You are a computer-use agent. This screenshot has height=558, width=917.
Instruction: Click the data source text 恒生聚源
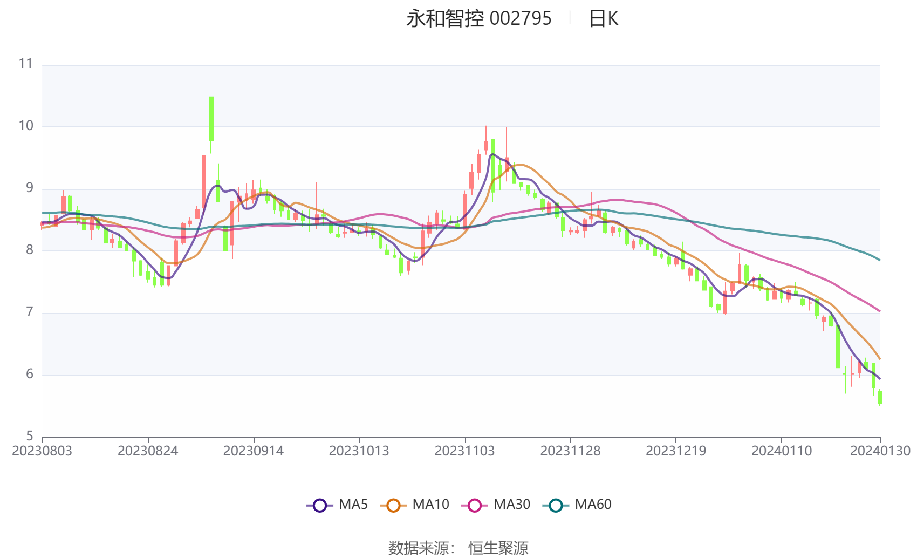point(498,548)
